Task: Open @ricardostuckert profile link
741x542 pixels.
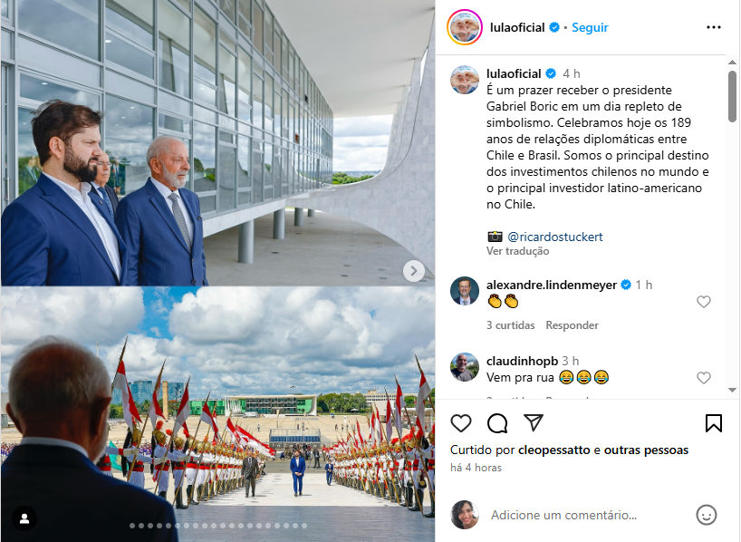Action: tap(554, 237)
